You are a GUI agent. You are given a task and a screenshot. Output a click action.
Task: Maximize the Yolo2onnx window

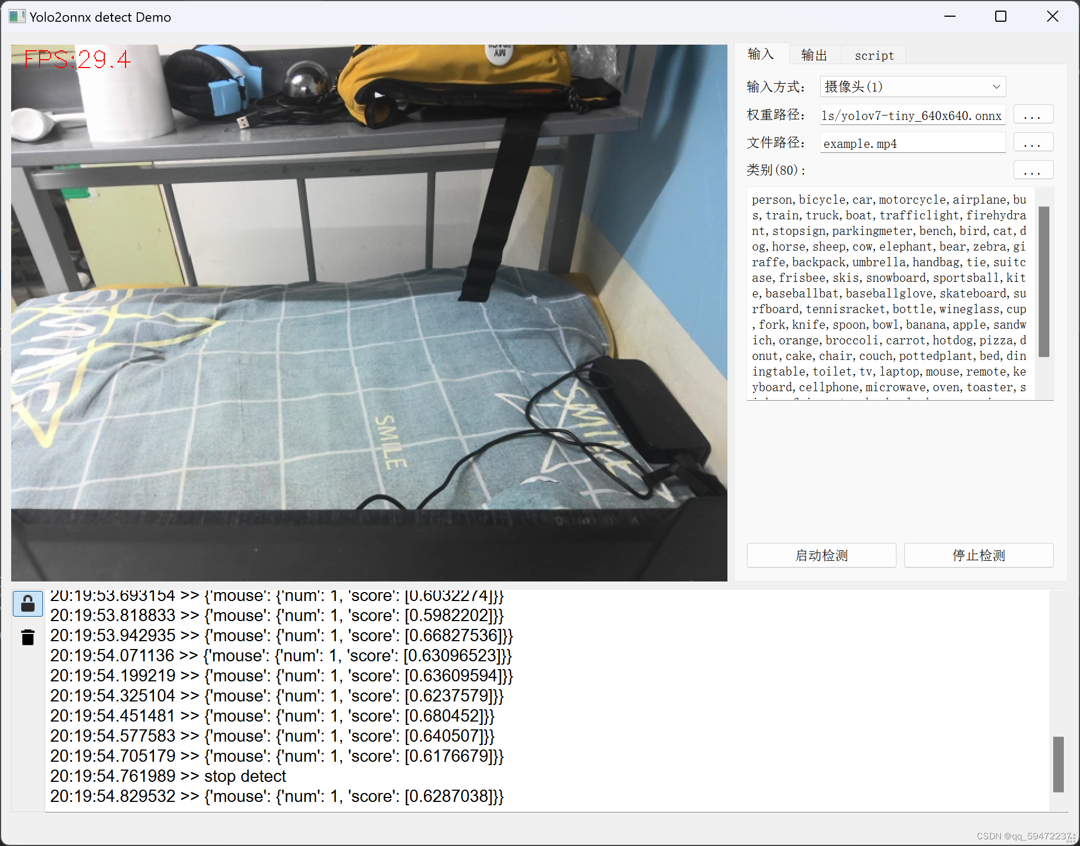click(x=1001, y=17)
